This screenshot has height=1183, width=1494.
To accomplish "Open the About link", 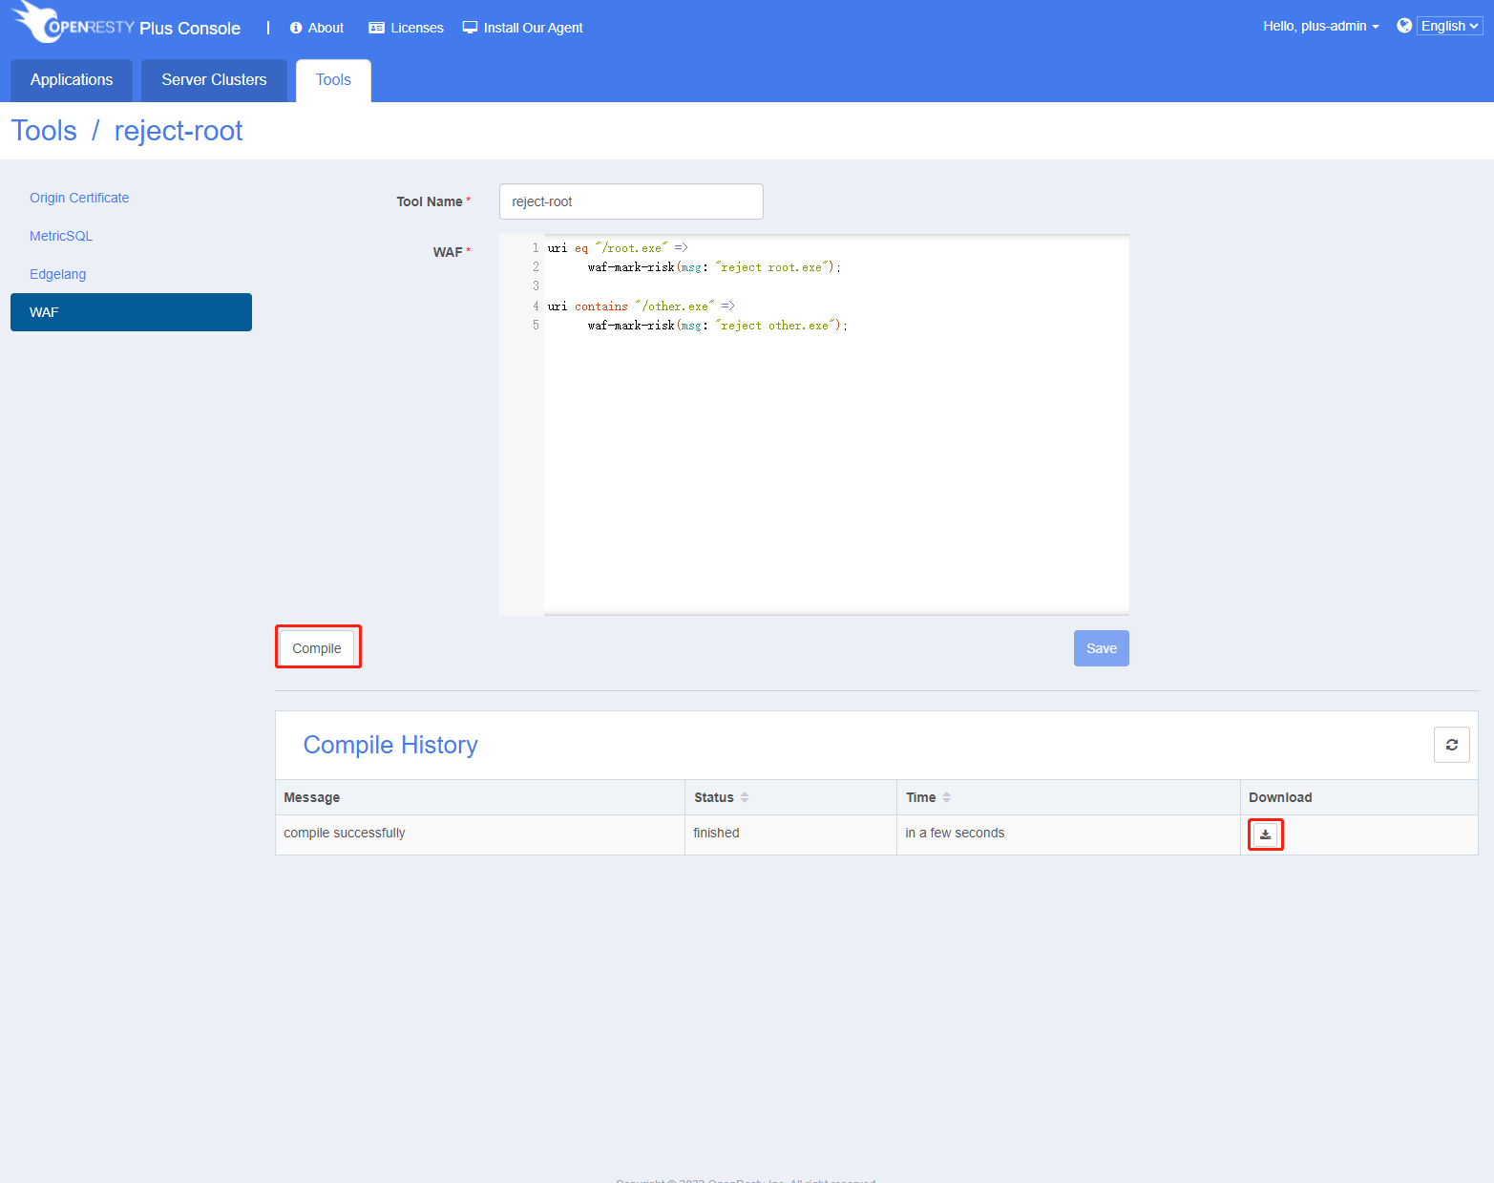I will [326, 28].
